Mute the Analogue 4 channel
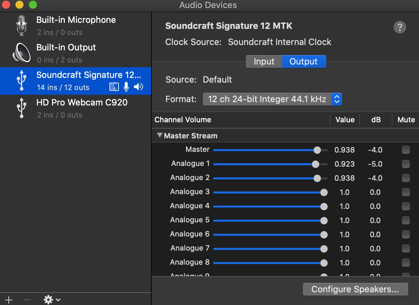 (x=406, y=206)
